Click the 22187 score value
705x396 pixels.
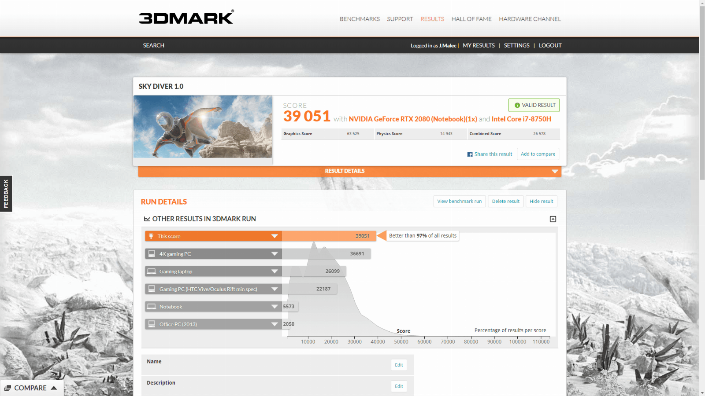click(x=323, y=289)
